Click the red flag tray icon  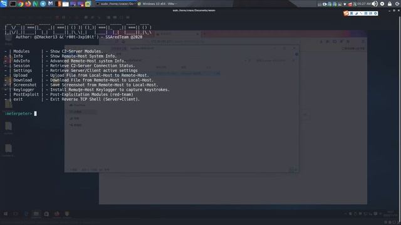pos(350,4)
